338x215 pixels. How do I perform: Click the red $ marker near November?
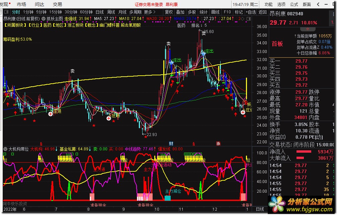[193, 144]
